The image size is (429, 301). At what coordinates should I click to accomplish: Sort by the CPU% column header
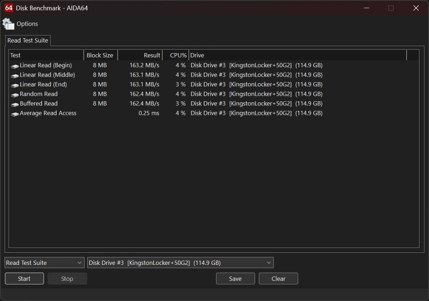pos(175,55)
